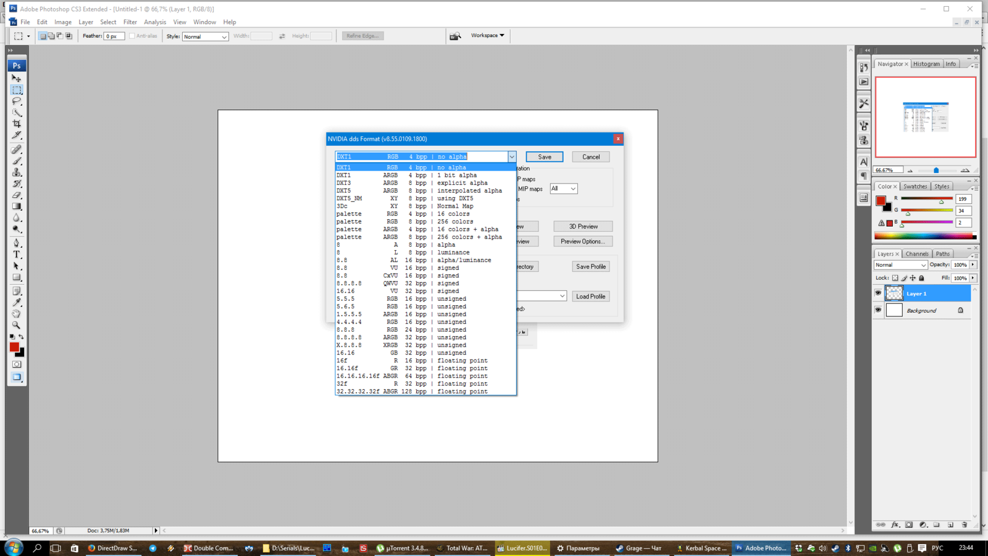
Task: Click Save in NVIDIA dds dialog
Action: [x=545, y=157]
